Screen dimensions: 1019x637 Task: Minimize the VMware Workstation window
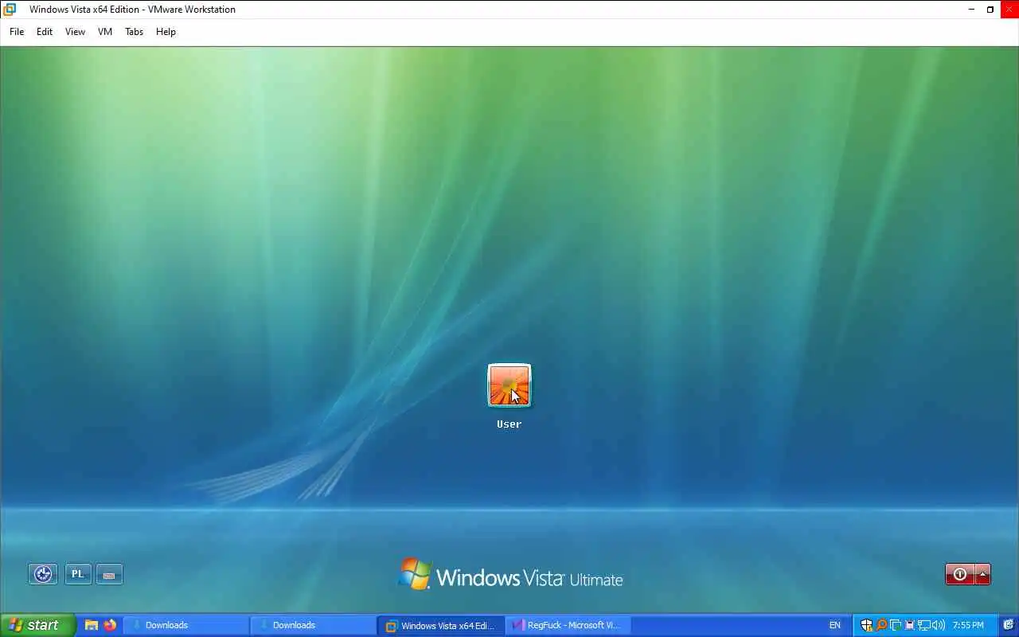tap(971, 10)
